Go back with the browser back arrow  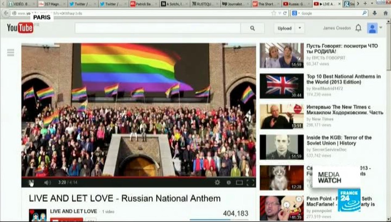click(6, 13)
